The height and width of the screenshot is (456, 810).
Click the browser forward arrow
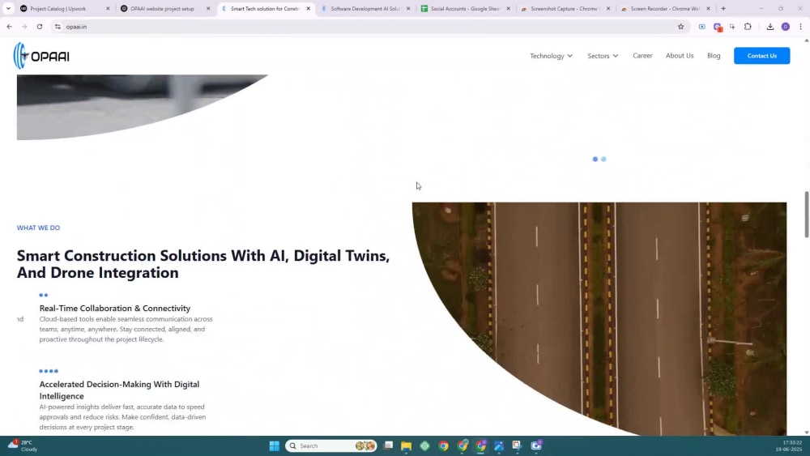24,27
